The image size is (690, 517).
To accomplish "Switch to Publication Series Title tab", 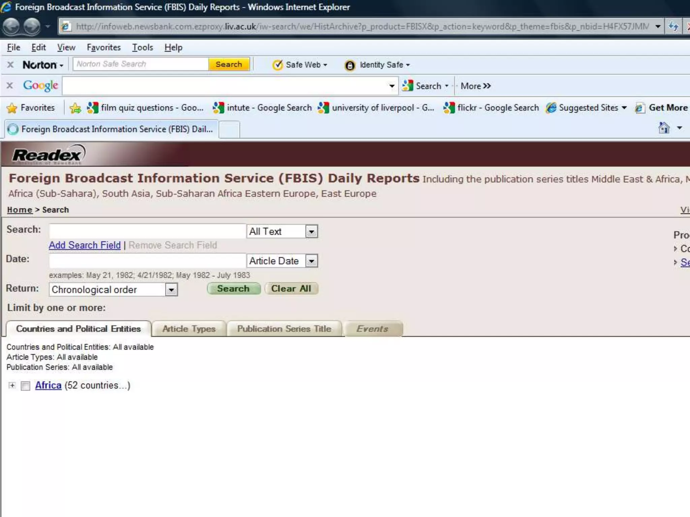I will pyautogui.click(x=284, y=329).
